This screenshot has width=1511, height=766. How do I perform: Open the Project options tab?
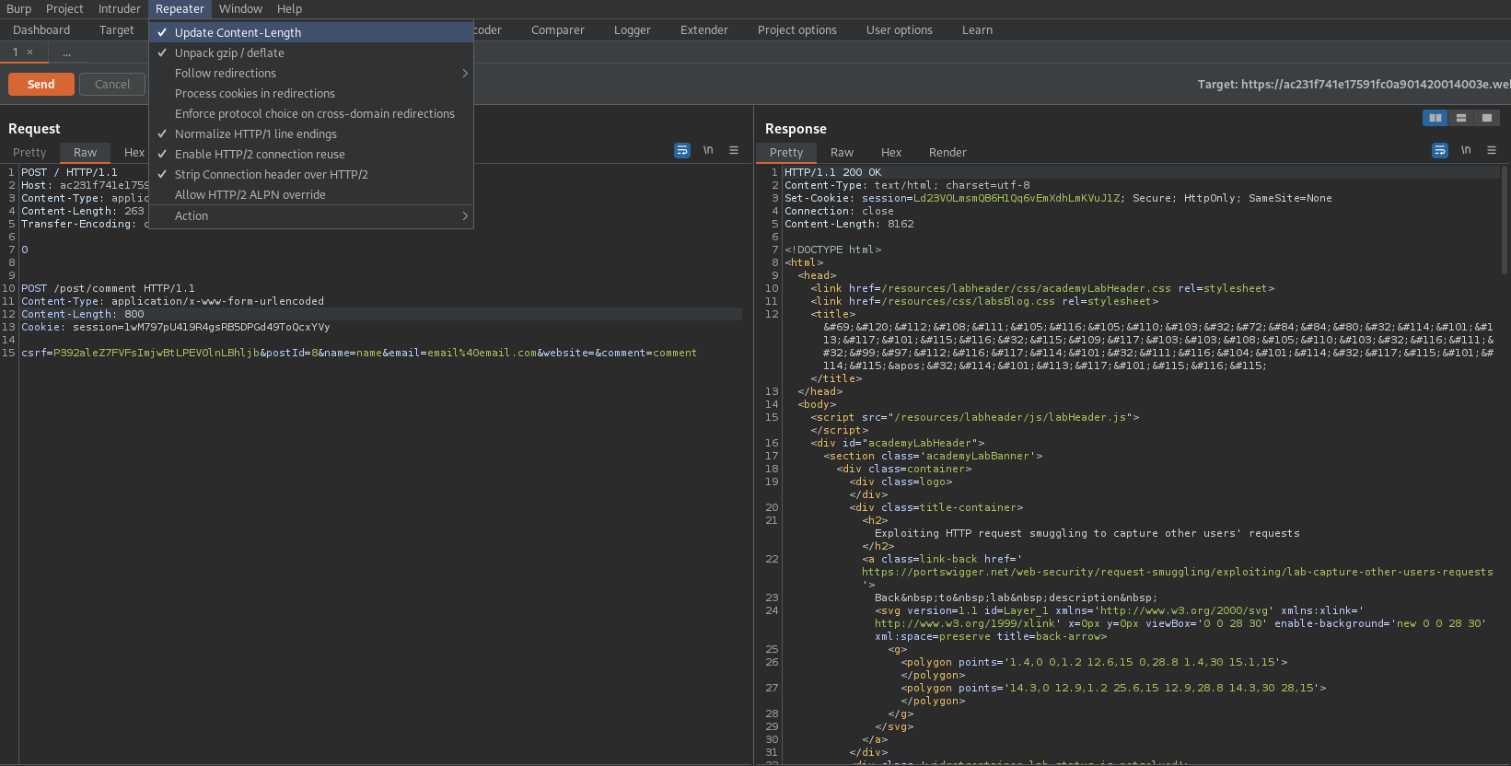[797, 29]
